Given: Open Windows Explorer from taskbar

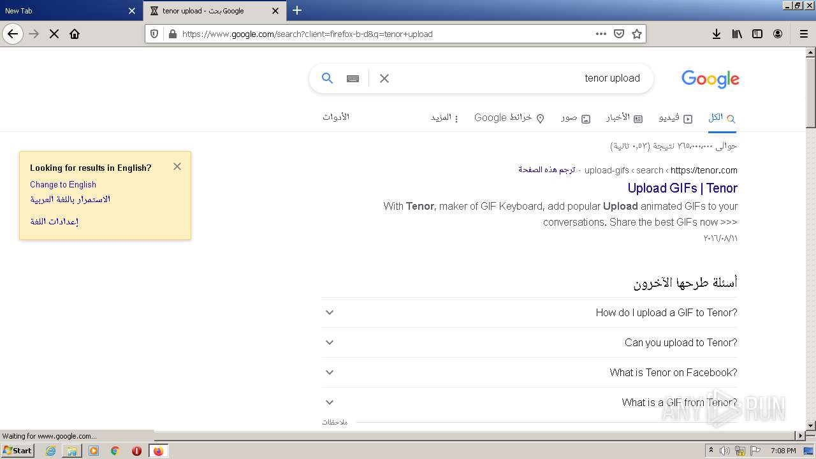Looking at the screenshot, I should pyautogui.click(x=72, y=451).
